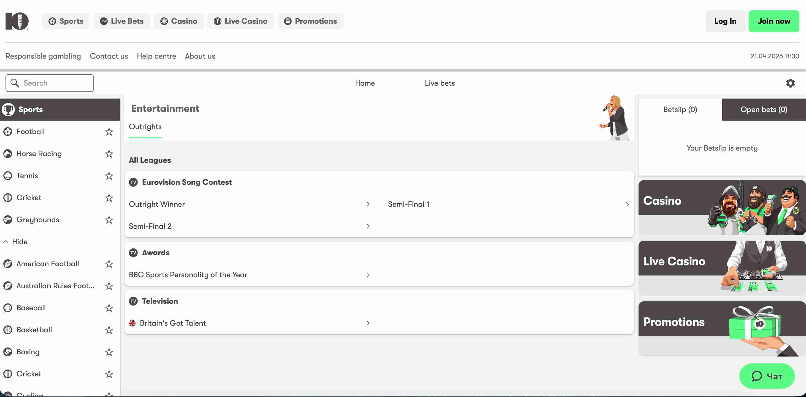Switch to the Betslip tab

coord(680,110)
